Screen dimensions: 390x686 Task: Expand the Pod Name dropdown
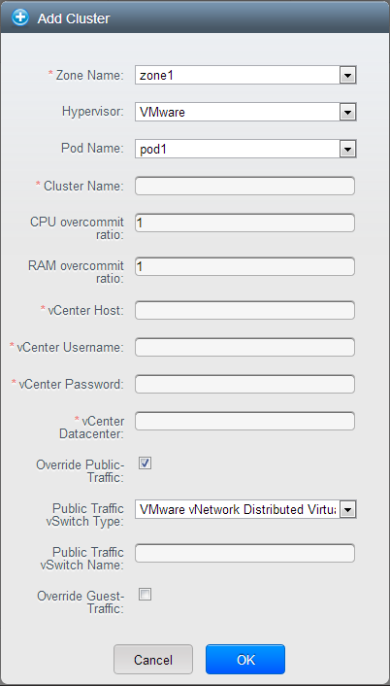point(245,150)
